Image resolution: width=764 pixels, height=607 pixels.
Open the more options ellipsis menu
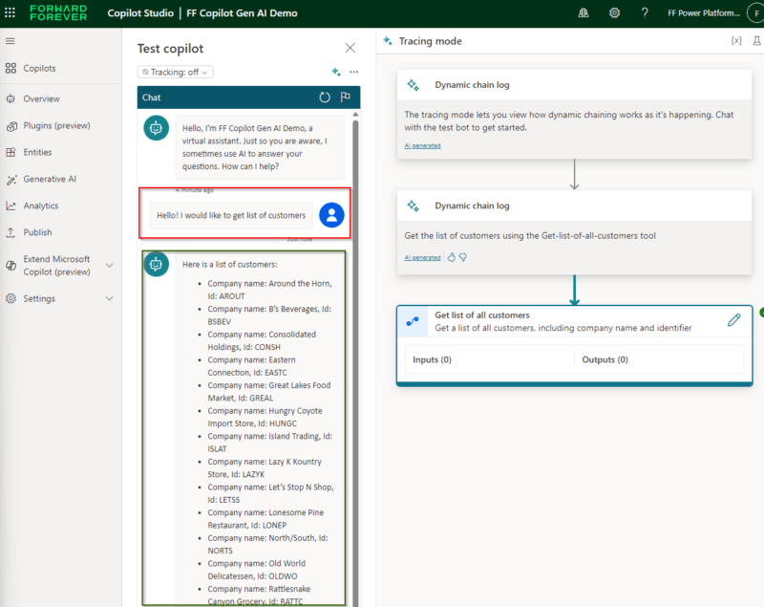tap(352, 72)
